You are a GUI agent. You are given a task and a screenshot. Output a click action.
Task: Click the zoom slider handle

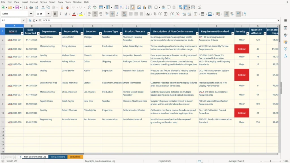270,161
